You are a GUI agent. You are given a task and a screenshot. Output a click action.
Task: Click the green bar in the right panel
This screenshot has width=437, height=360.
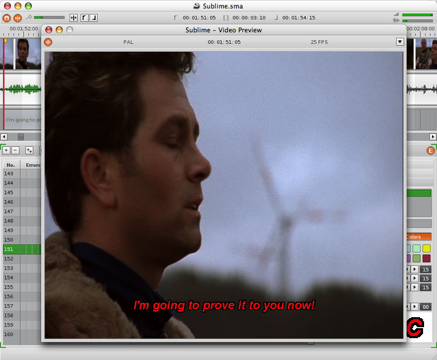click(419, 193)
